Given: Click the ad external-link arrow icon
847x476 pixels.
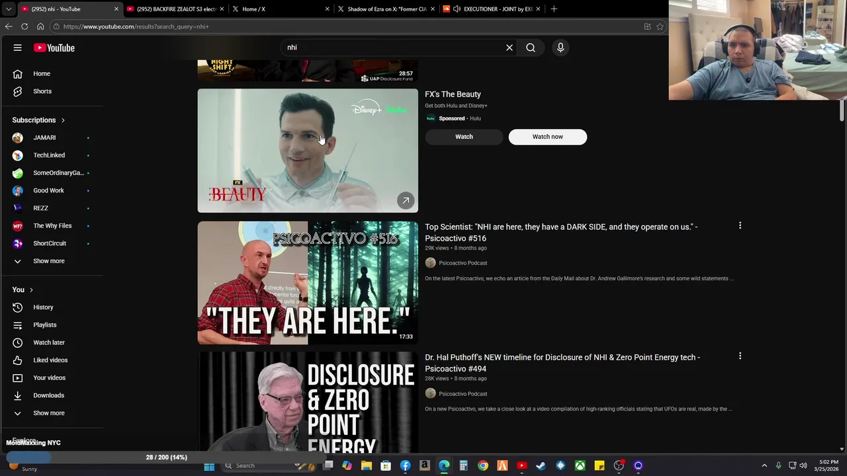Looking at the screenshot, I should pos(406,200).
